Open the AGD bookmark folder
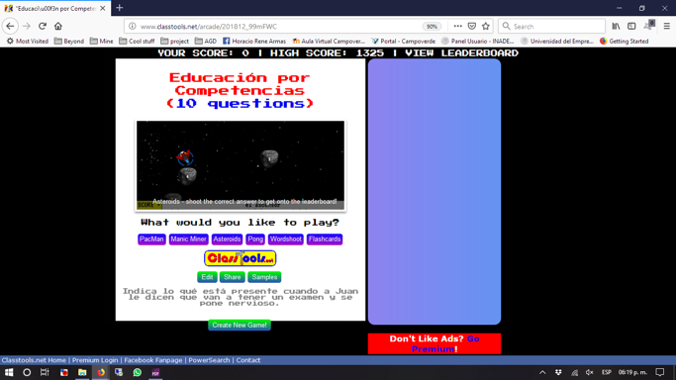Screen dimensions: 676x380 point(206,41)
